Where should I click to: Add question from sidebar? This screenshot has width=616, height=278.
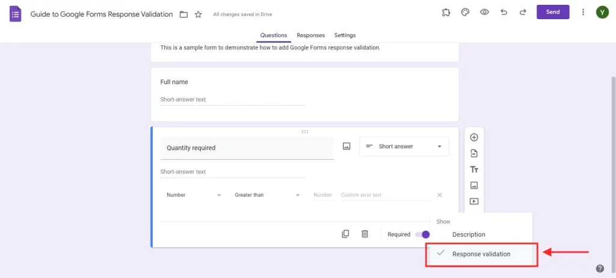pyautogui.click(x=474, y=137)
